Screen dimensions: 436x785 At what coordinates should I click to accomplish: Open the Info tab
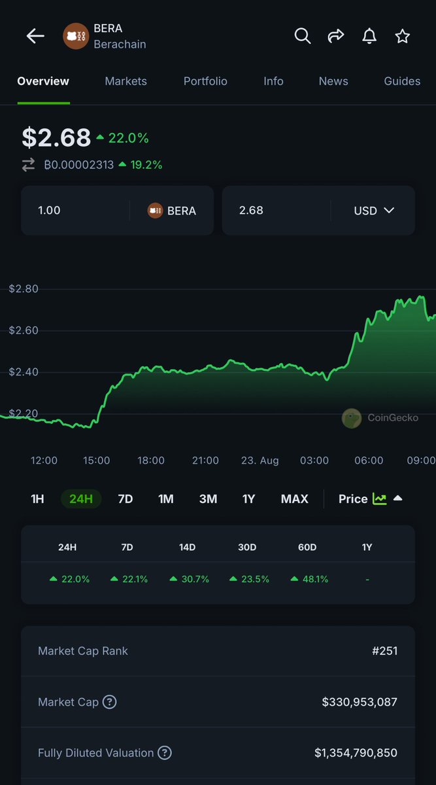[273, 81]
